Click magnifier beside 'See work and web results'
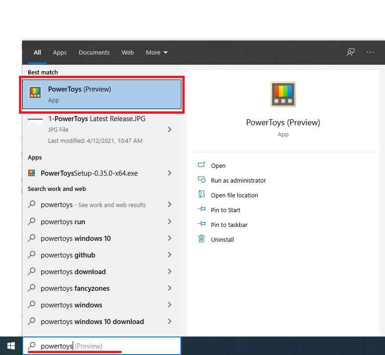 click(x=31, y=204)
